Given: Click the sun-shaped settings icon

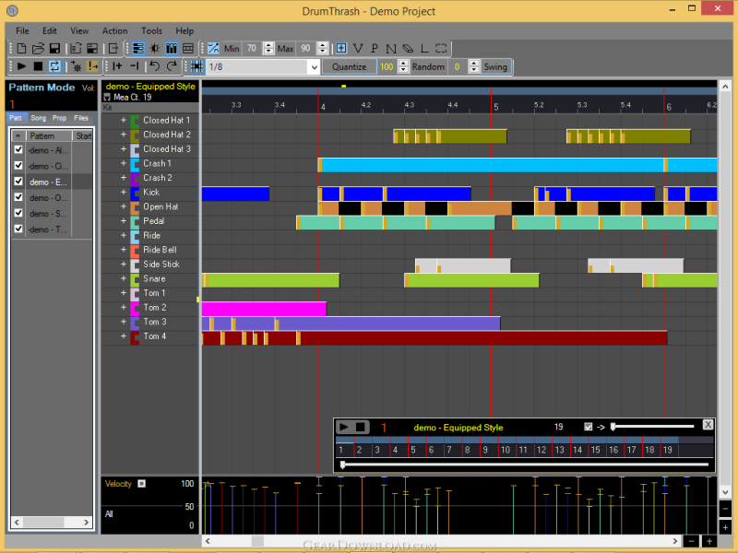Looking at the screenshot, I should (x=154, y=49).
